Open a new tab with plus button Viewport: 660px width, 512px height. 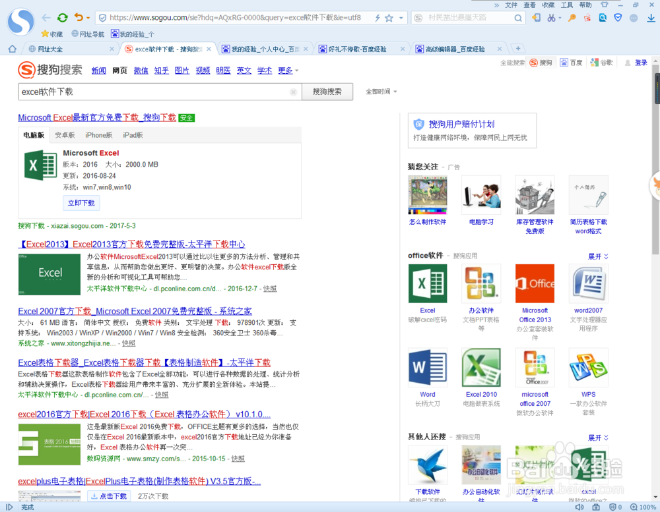(x=518, y=48)
